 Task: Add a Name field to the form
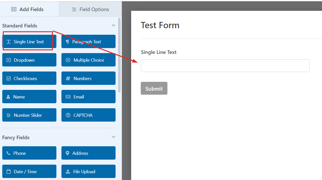click(x=29, y=96)
